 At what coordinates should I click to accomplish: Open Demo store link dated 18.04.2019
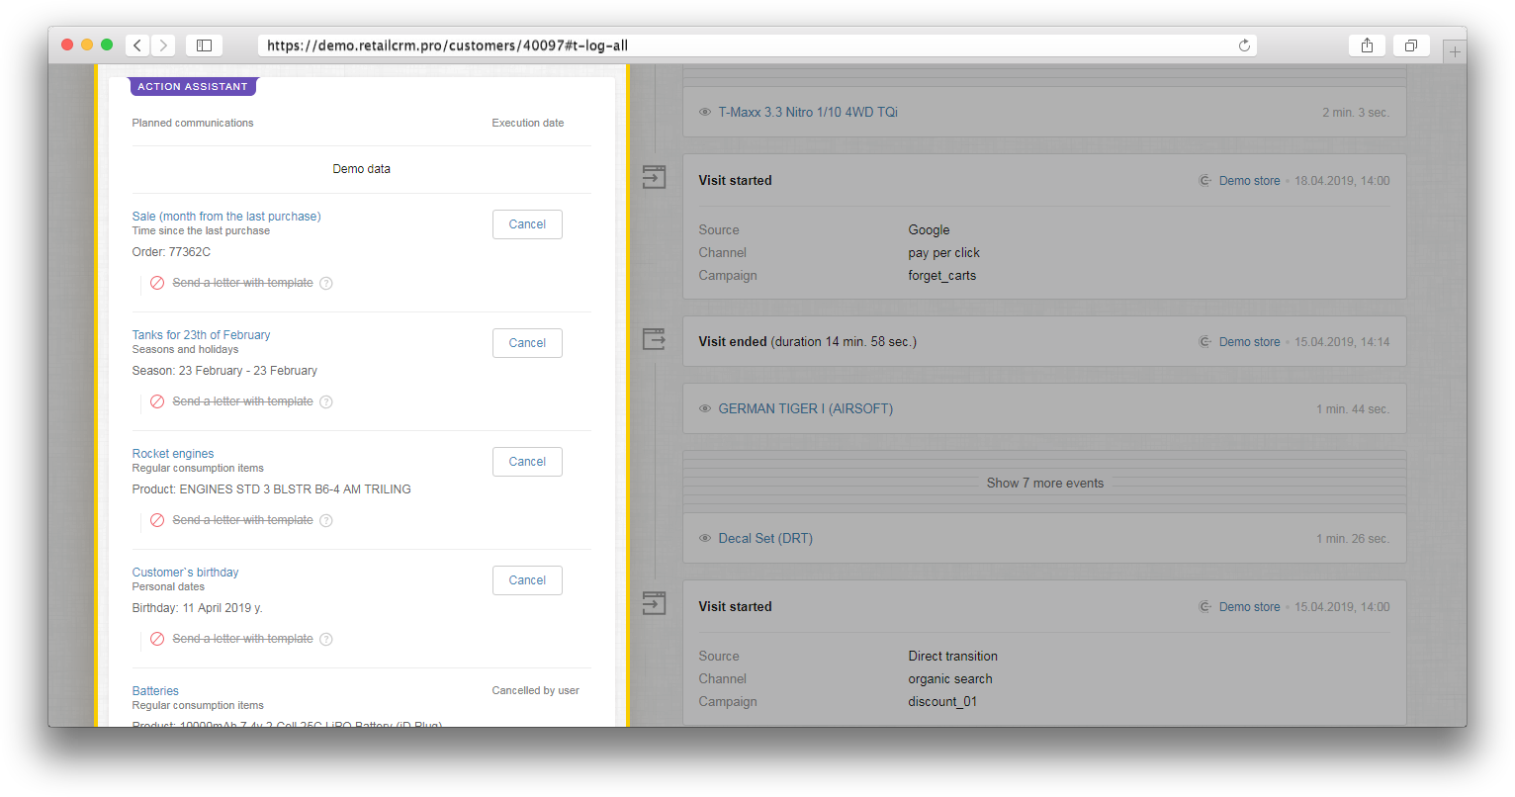pos(1249,181)
